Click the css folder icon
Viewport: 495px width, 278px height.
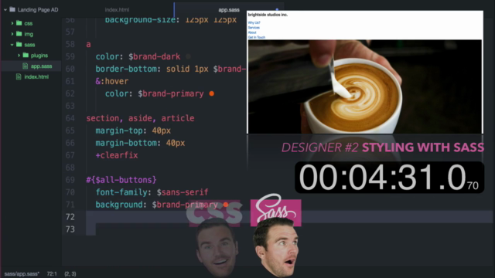click(19, 23)
